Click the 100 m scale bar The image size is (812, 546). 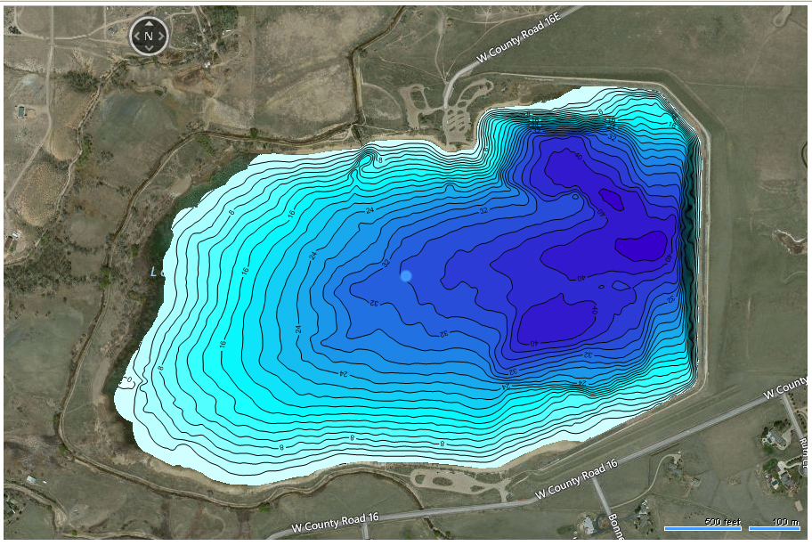point(774,527)
